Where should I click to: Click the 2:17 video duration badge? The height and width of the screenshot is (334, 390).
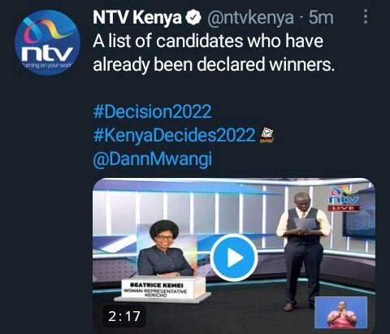point(124,316)
